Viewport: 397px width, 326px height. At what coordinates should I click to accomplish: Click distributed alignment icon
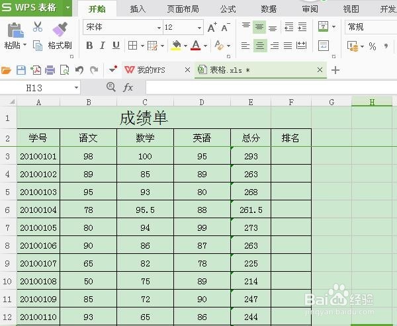[x=301, y=46]
